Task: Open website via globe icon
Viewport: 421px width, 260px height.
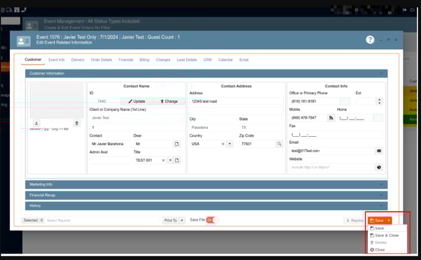Action: click(379, 167)
